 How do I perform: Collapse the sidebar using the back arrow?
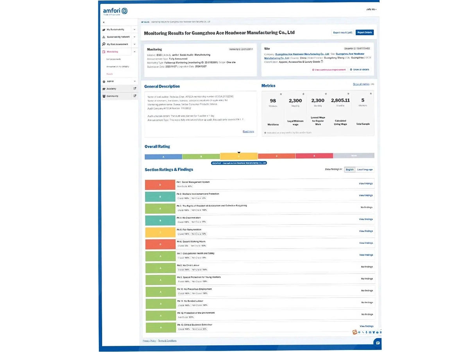104,23
